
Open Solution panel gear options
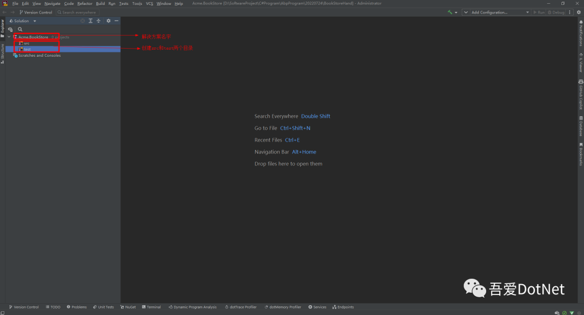108,21
